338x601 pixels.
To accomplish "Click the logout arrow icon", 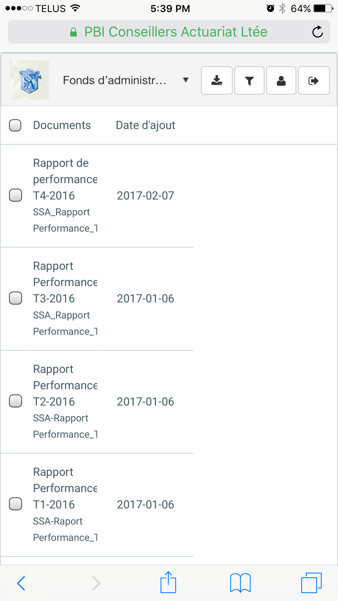I will coord(314,81).
